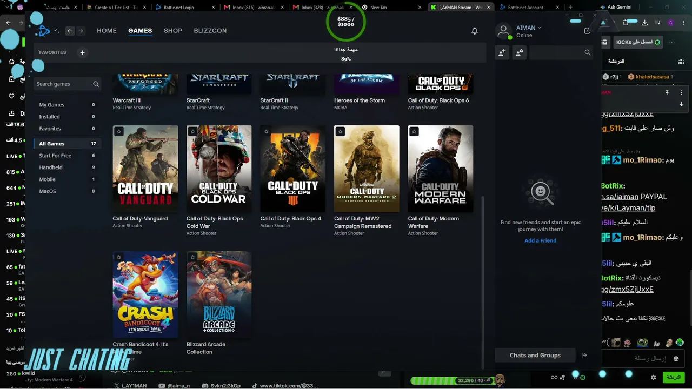The height and width of the screenshot is (389, 692).
Task: Filter by My Games
Action: point(67,105)
